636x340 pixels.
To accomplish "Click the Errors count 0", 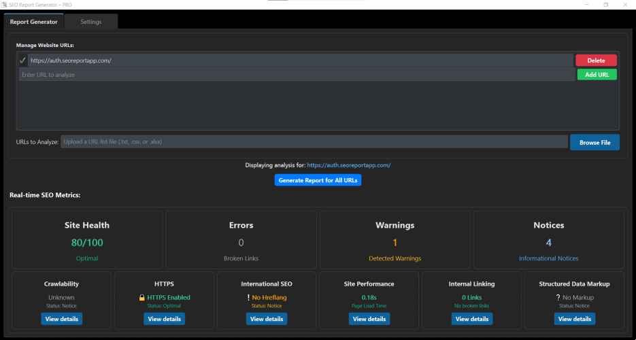I will point(241,243).
